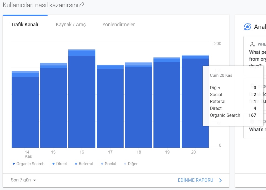Screen dimensions: 266x190
Task: Click the bar for 14 Kas
Action: point(25,109)
